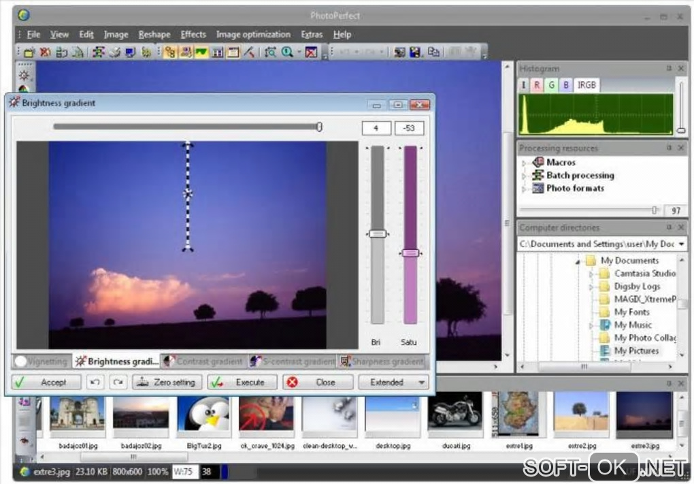This screenshot has width=694, height=484.
Task: Open the Extended dropdown button
Action: pos(393,383)
